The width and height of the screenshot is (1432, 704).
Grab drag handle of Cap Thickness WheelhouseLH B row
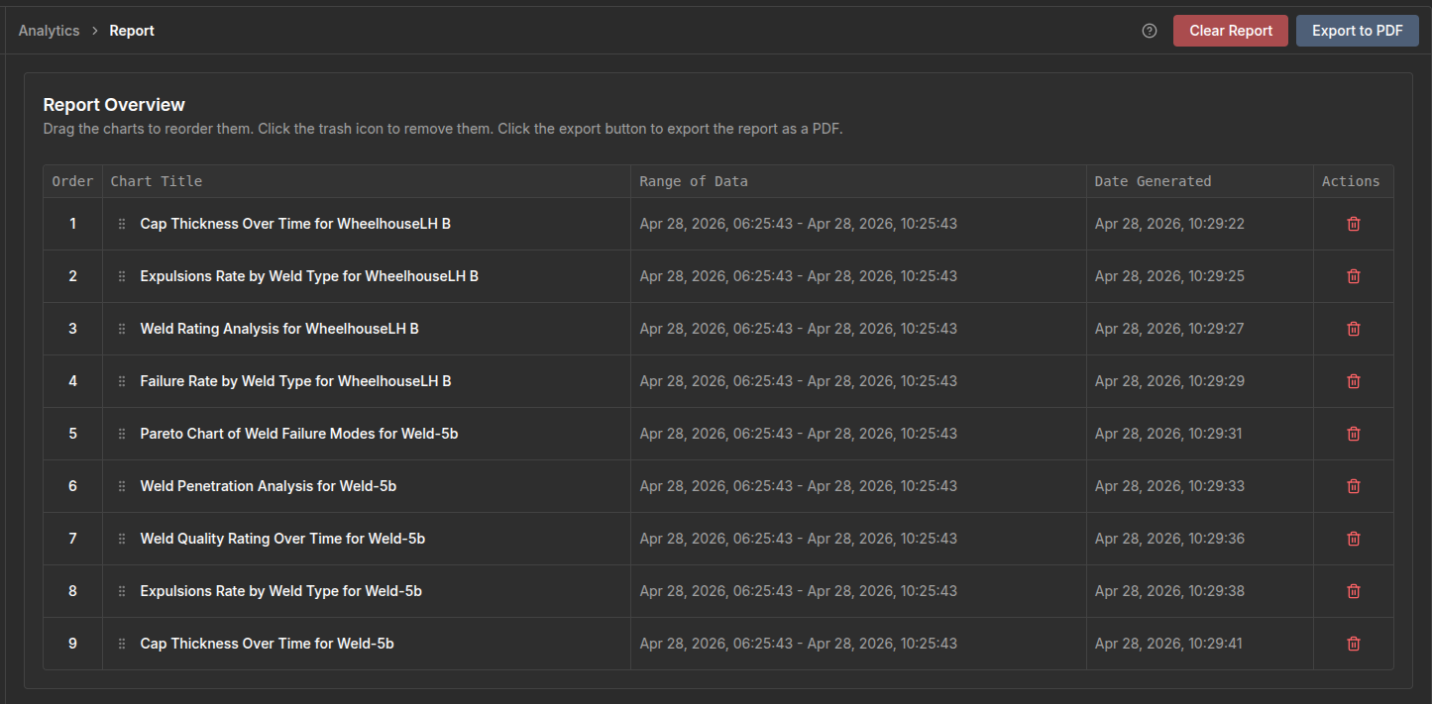[122, 224]
